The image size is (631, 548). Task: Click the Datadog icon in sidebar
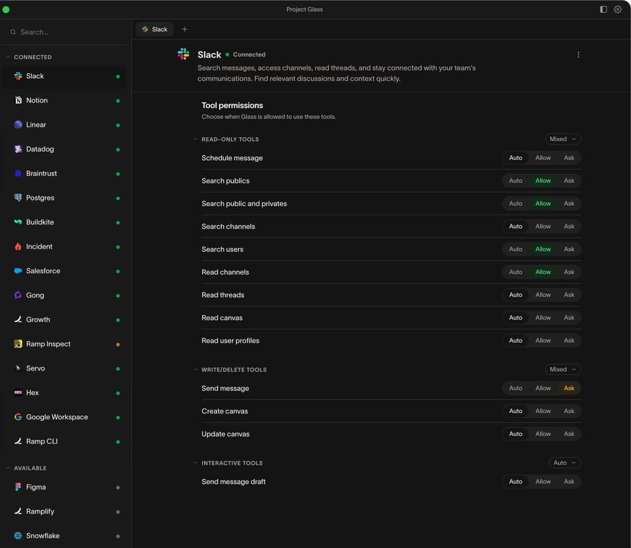tap(18, 149)
